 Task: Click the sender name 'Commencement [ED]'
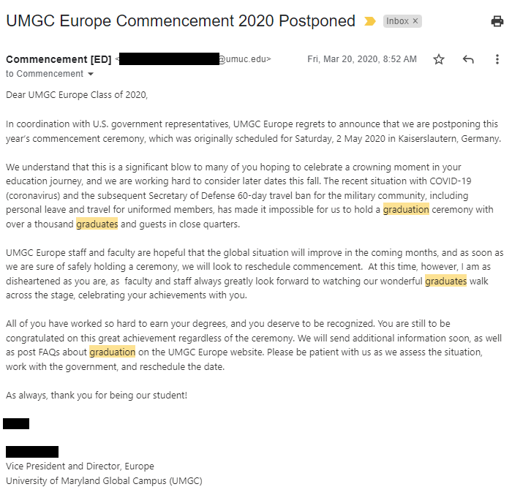click(x=59, y=59)
